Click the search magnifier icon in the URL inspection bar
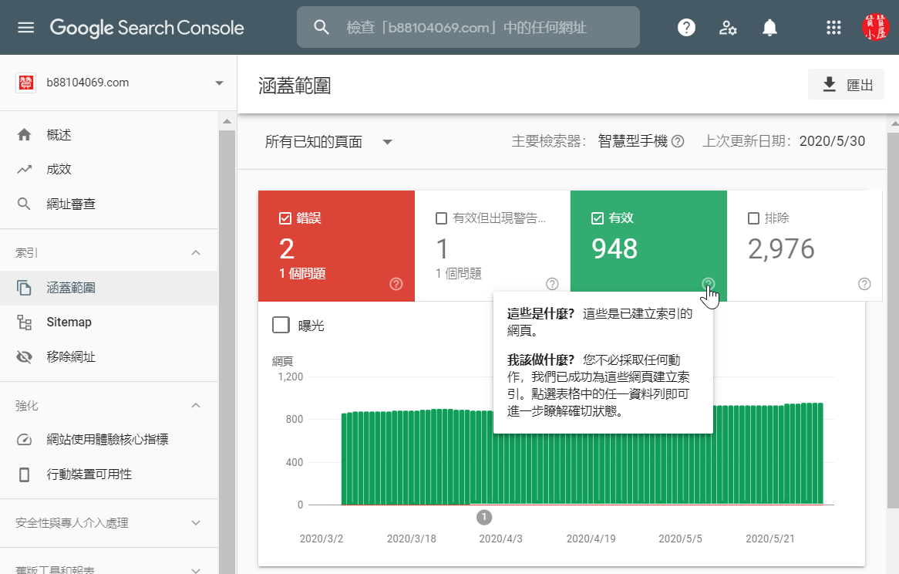The image size is (899, 574). pyautogui.click(x=322, y=27)
